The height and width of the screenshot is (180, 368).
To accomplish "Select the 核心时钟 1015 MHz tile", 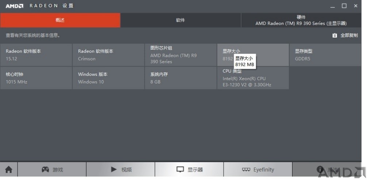I will [x=36, y=78].
